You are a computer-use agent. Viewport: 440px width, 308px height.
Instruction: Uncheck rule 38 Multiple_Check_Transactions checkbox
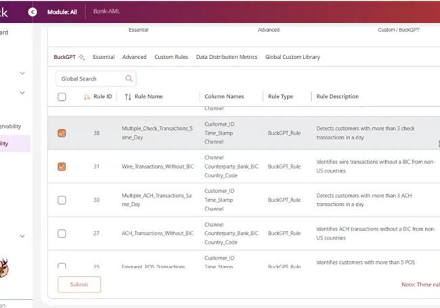pos(62,133)
